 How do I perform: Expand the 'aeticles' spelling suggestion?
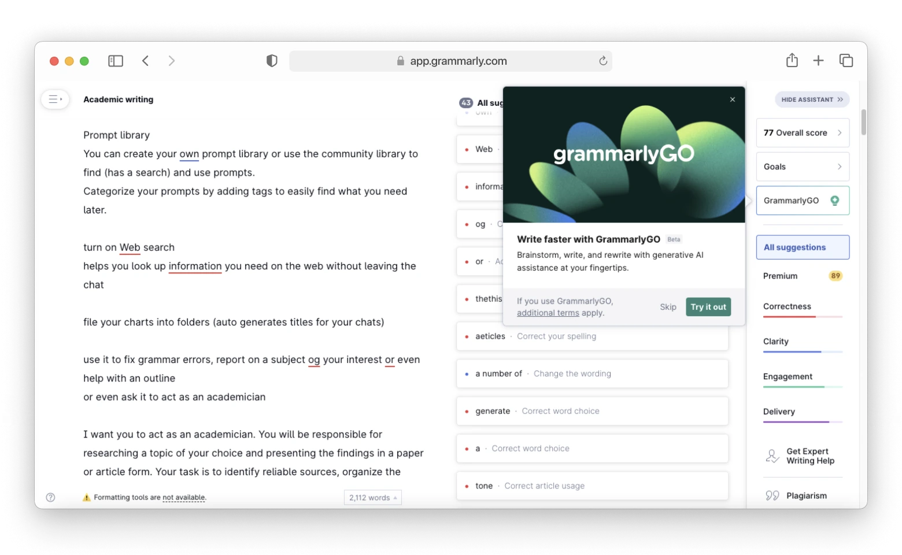(x=592, y=336)
